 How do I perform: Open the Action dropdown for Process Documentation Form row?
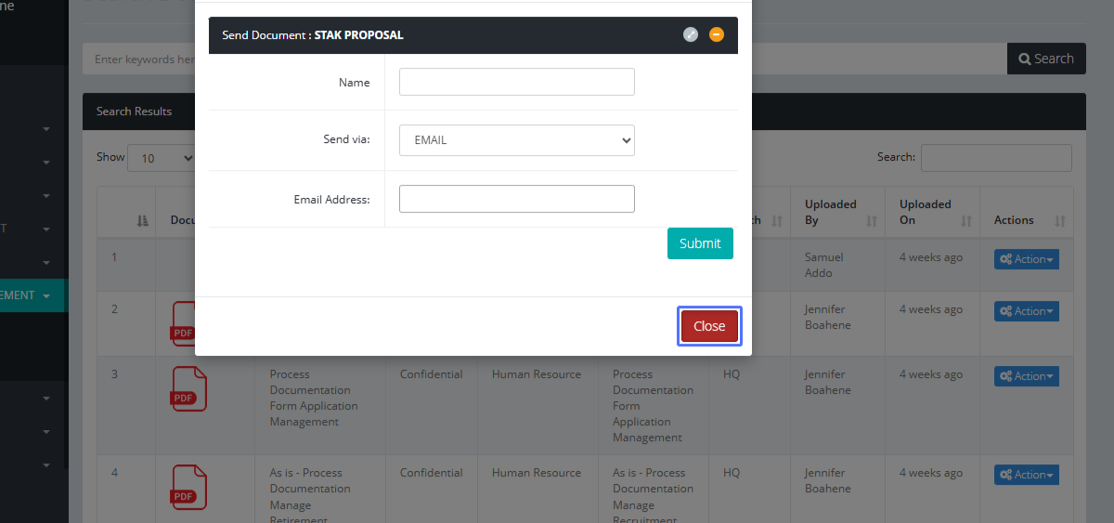pos(1026,376)
